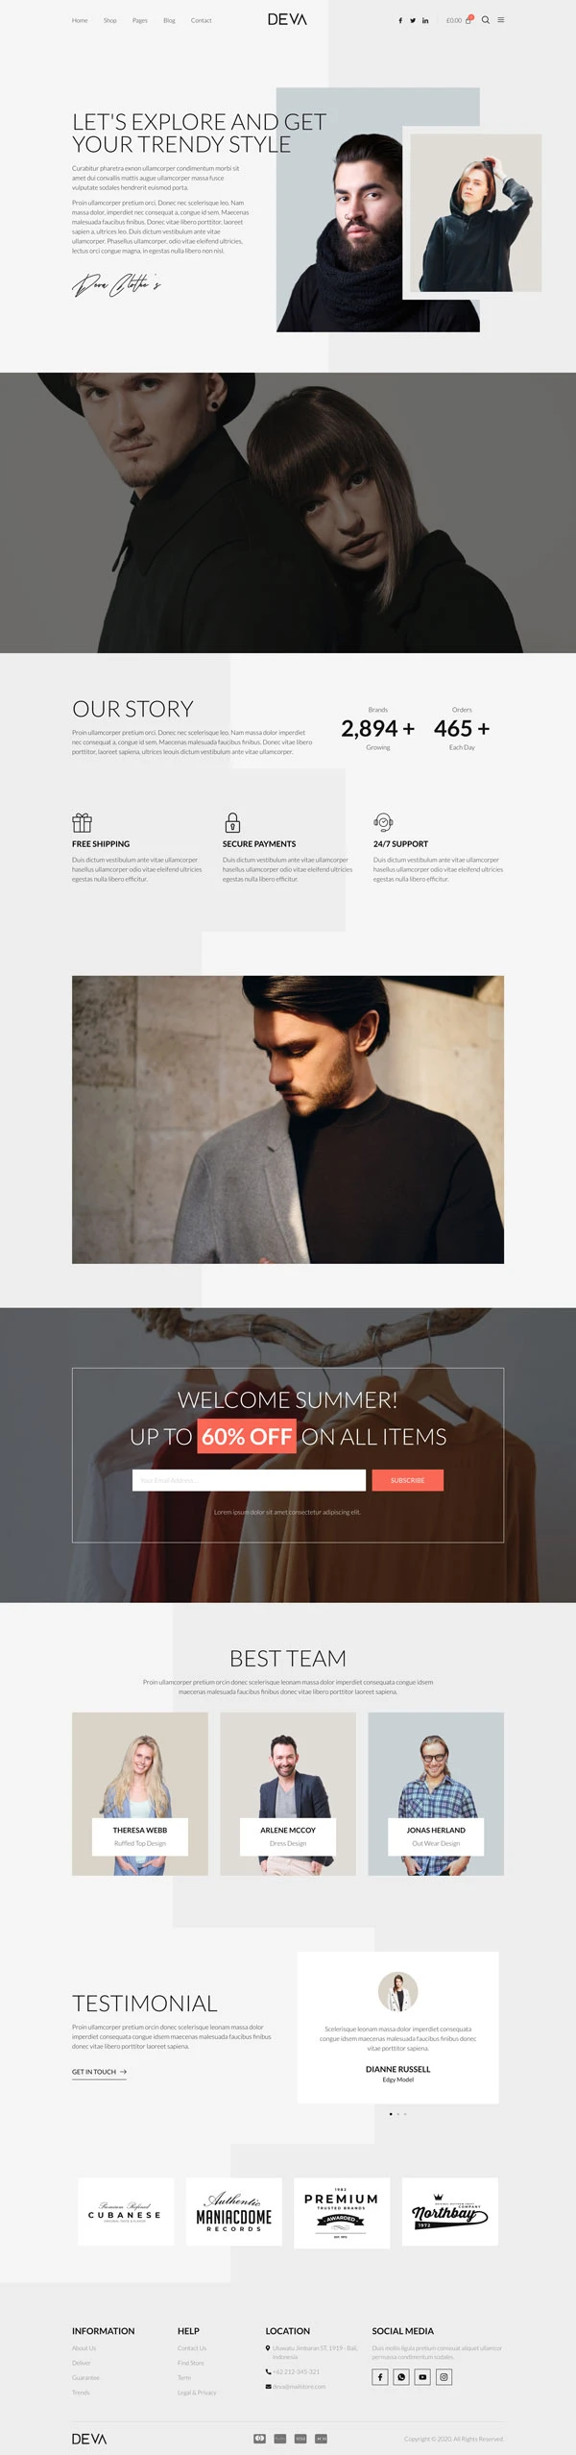This screenshot has height=2455, width=576.
Task: Select the Shop menu item
Action: [x=109, y=20]
